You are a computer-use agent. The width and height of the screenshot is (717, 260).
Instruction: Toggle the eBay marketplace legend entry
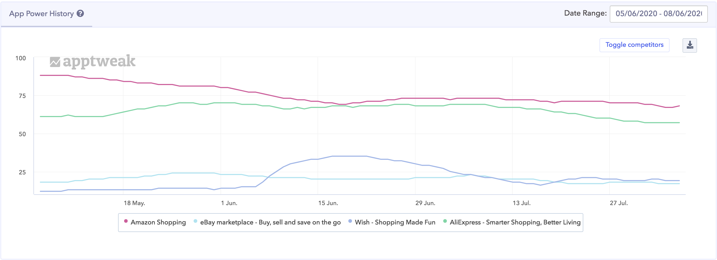[x=270, y=222]
